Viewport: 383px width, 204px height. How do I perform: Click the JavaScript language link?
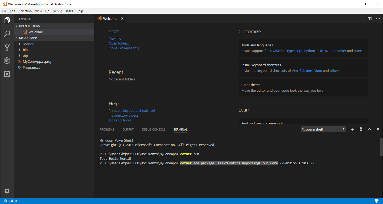277,51
